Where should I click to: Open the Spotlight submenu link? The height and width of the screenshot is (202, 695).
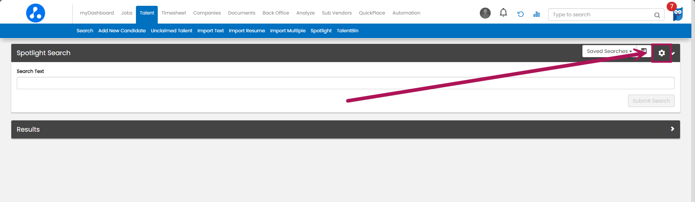point(321,31)
